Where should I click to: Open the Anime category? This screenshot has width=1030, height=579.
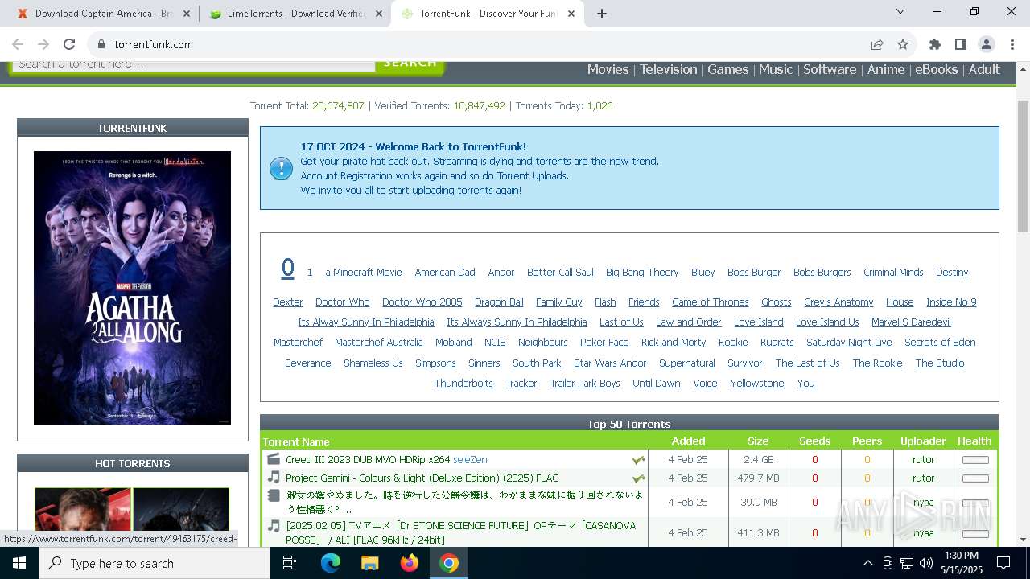point(886,69)
